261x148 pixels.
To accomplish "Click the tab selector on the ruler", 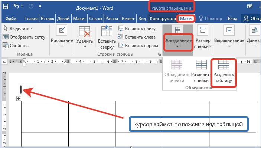I will (x=4, y=62).
